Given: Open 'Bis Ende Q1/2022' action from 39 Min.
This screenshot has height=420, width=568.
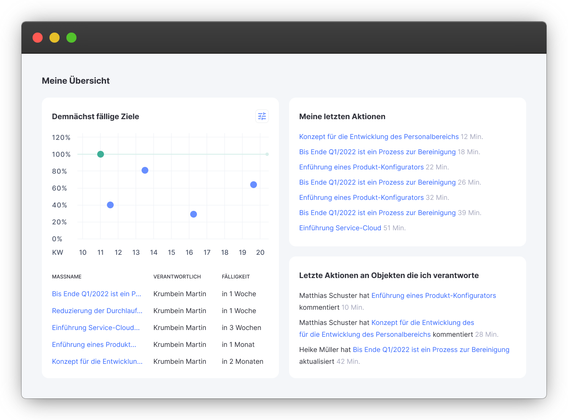Looking at the screenshot, I should (x=377, y=213).
